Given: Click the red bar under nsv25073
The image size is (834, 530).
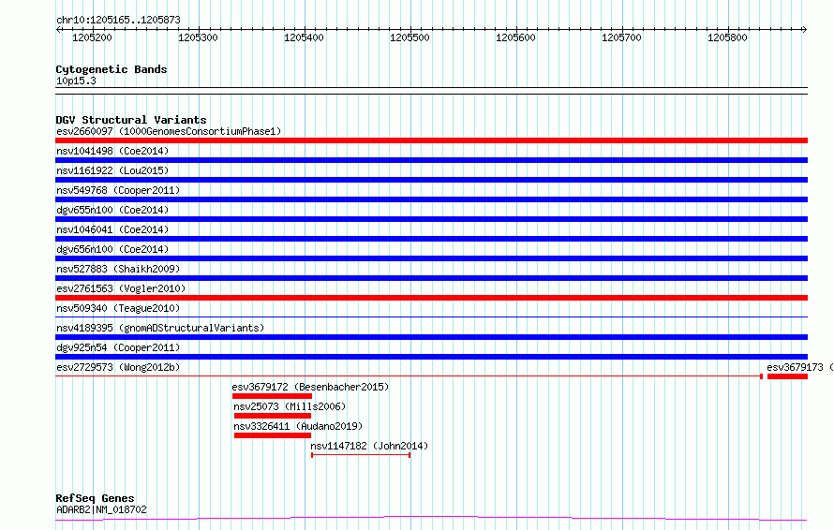Looking at the screenshot, I should [273, 416].
